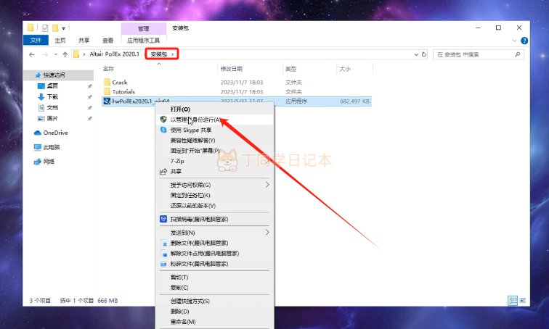Switch to the details view icon
549x329 pixels.
(x=513, y=300)
